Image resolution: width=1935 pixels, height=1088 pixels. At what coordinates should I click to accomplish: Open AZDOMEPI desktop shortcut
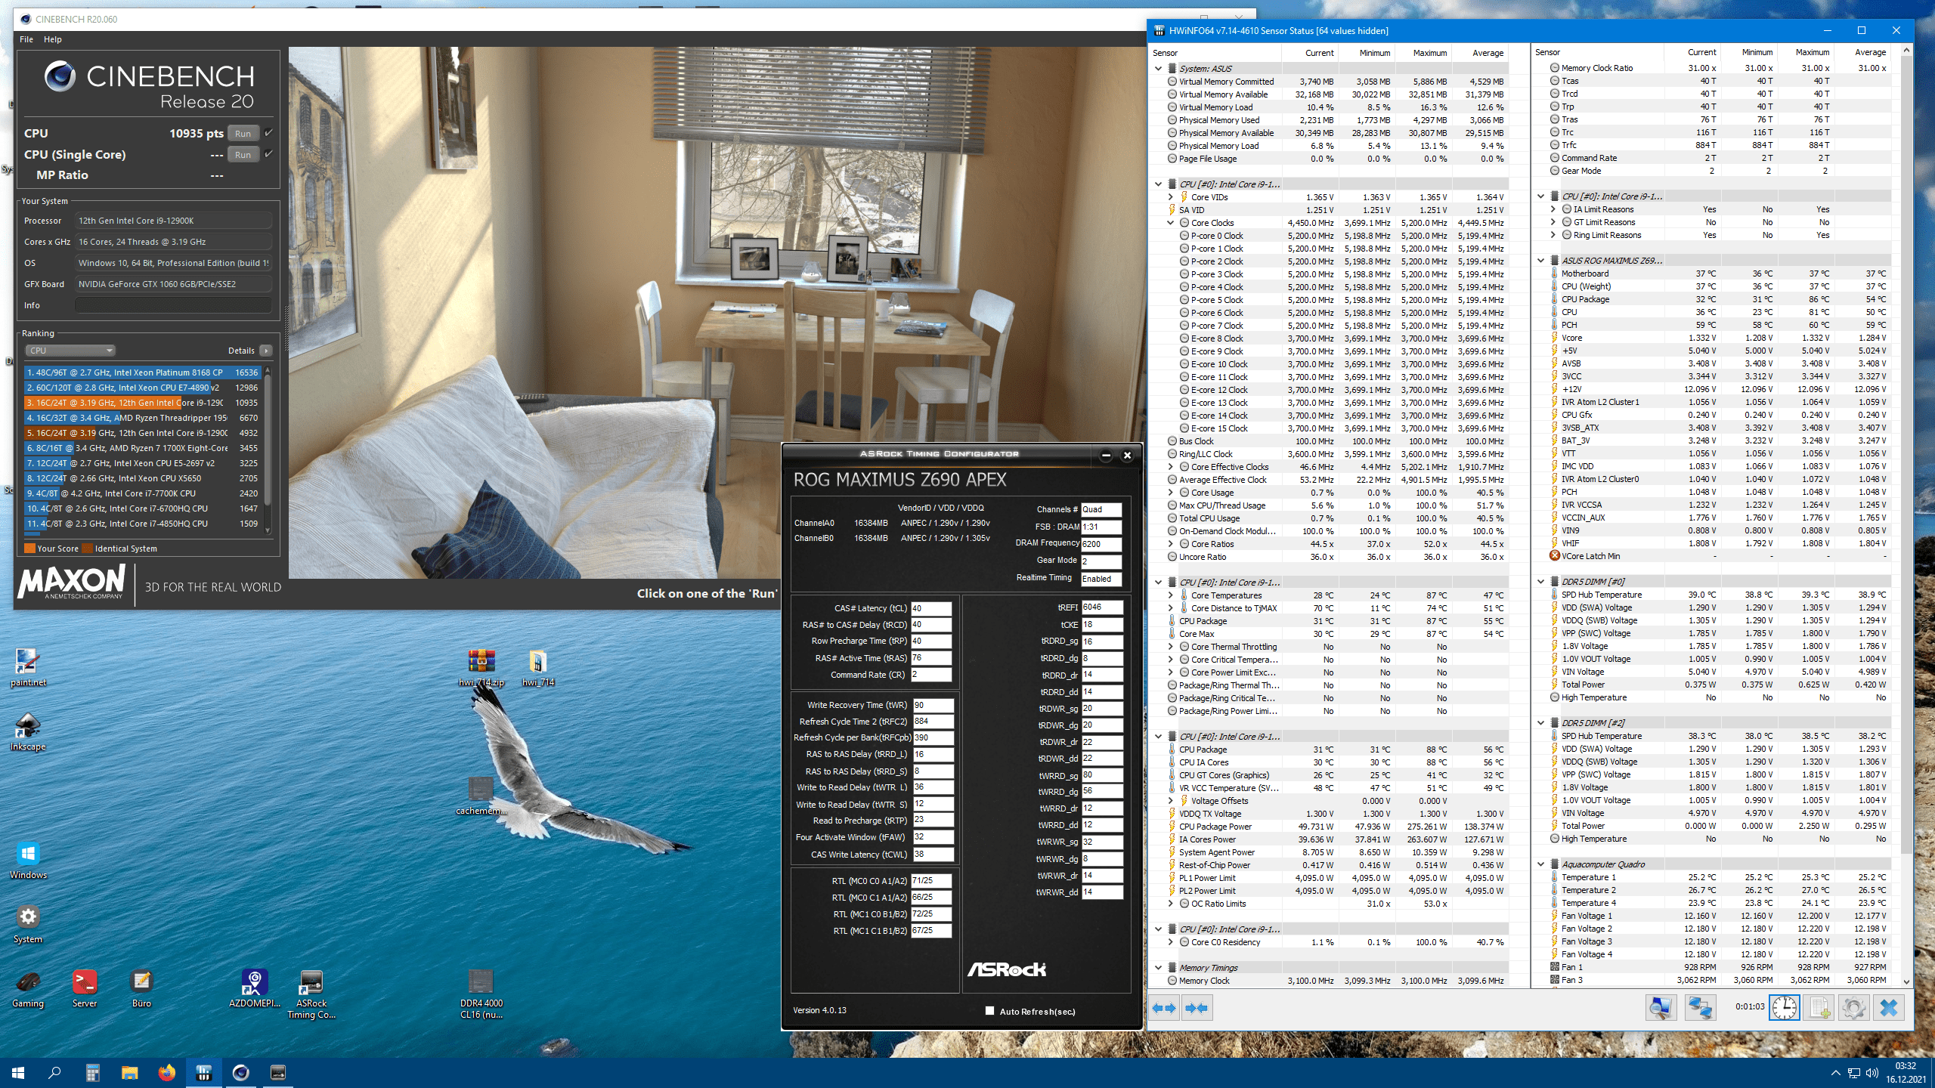click(255, 989)
